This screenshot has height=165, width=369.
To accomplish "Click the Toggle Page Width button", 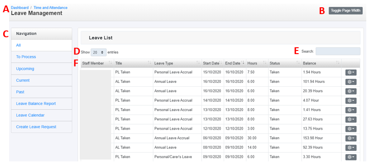I will click(x=345, y=10).
